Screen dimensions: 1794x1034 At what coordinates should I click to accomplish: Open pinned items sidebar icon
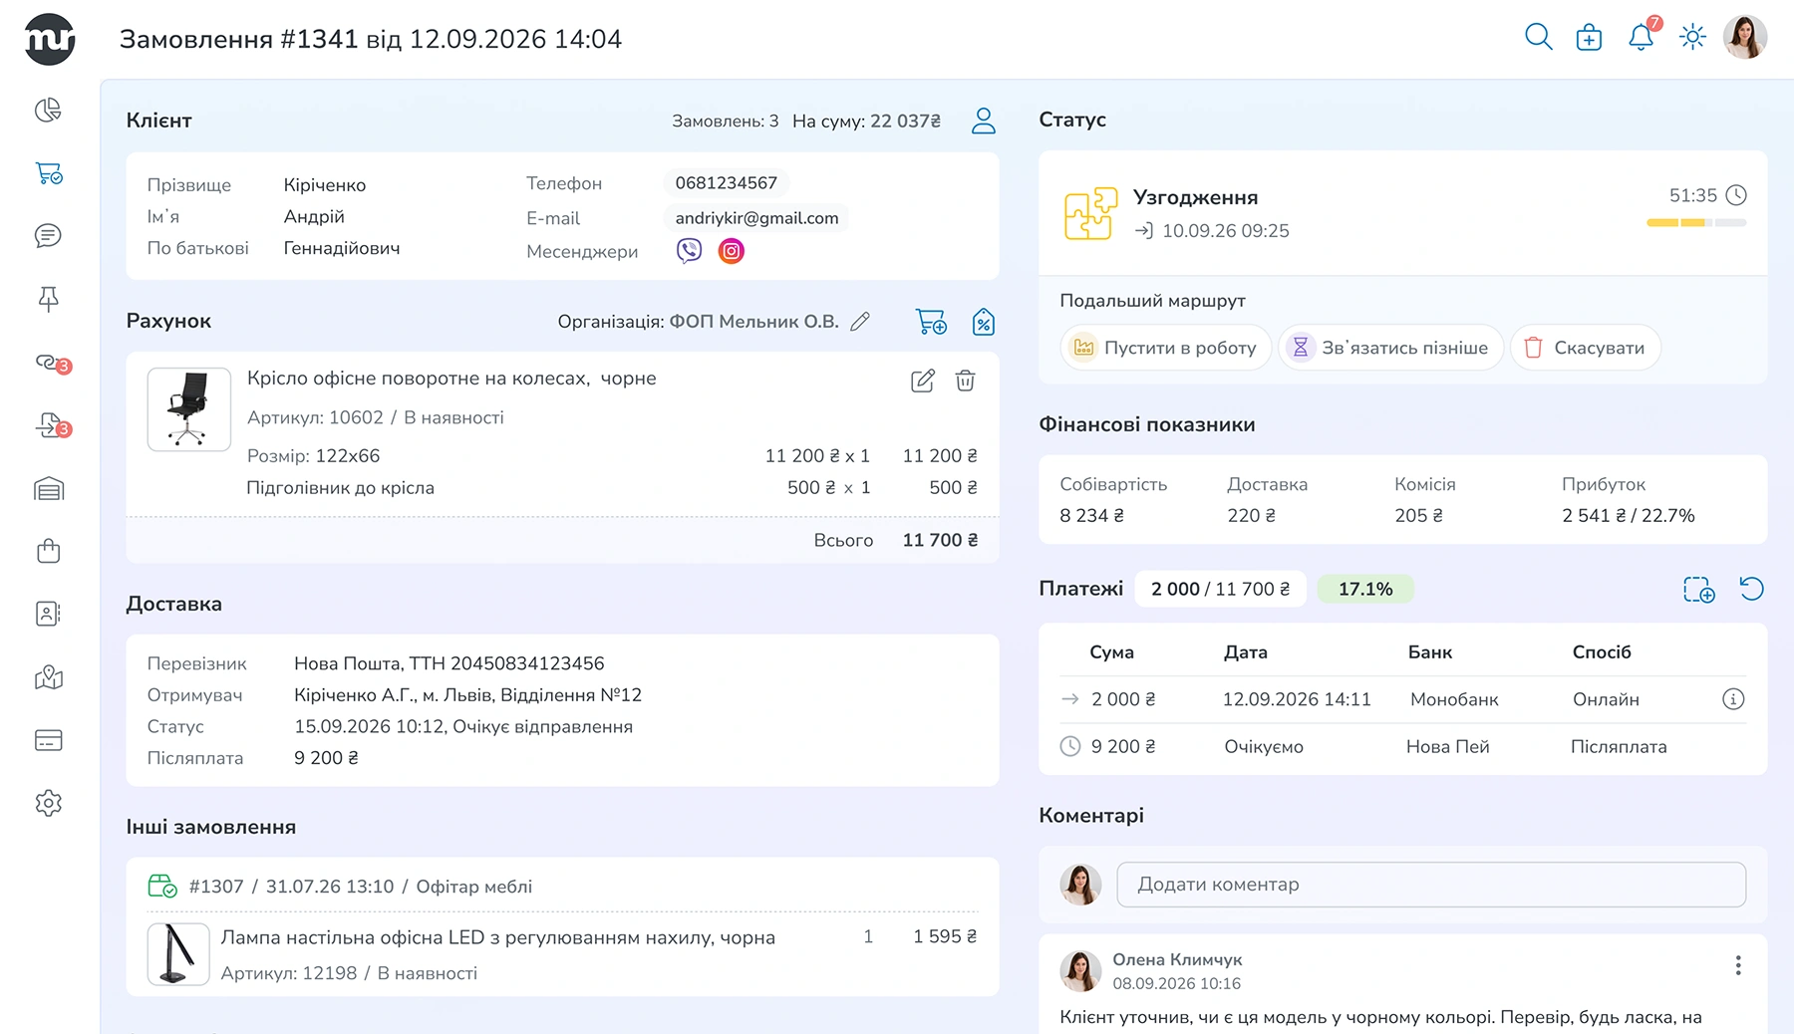coord(48,299)
